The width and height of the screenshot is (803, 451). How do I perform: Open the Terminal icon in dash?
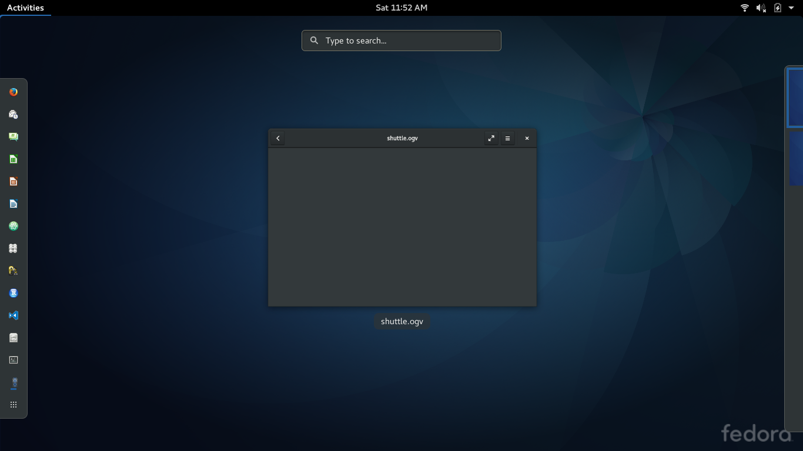[14, 360]
